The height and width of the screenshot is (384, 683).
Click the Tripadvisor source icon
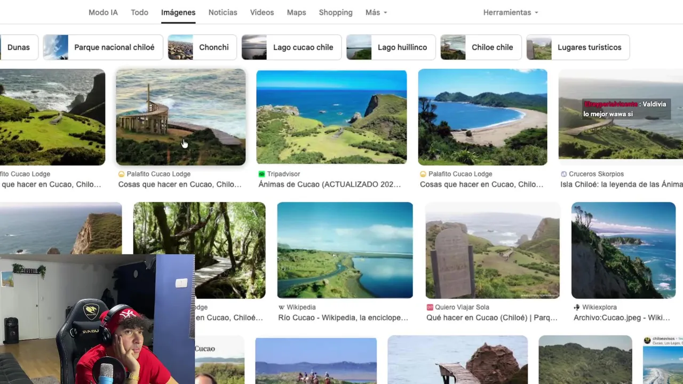(261, 174)
